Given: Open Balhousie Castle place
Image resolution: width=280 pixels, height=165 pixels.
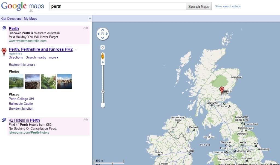Looking at the screenshot, I should click(21, 104).
